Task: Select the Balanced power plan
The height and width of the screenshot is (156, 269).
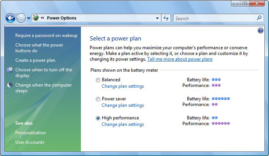Action: point(98,80)
